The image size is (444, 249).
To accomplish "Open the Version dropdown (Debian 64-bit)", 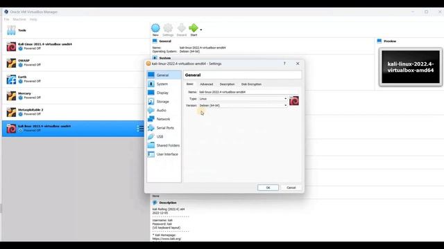I will (x=243, y=105).
